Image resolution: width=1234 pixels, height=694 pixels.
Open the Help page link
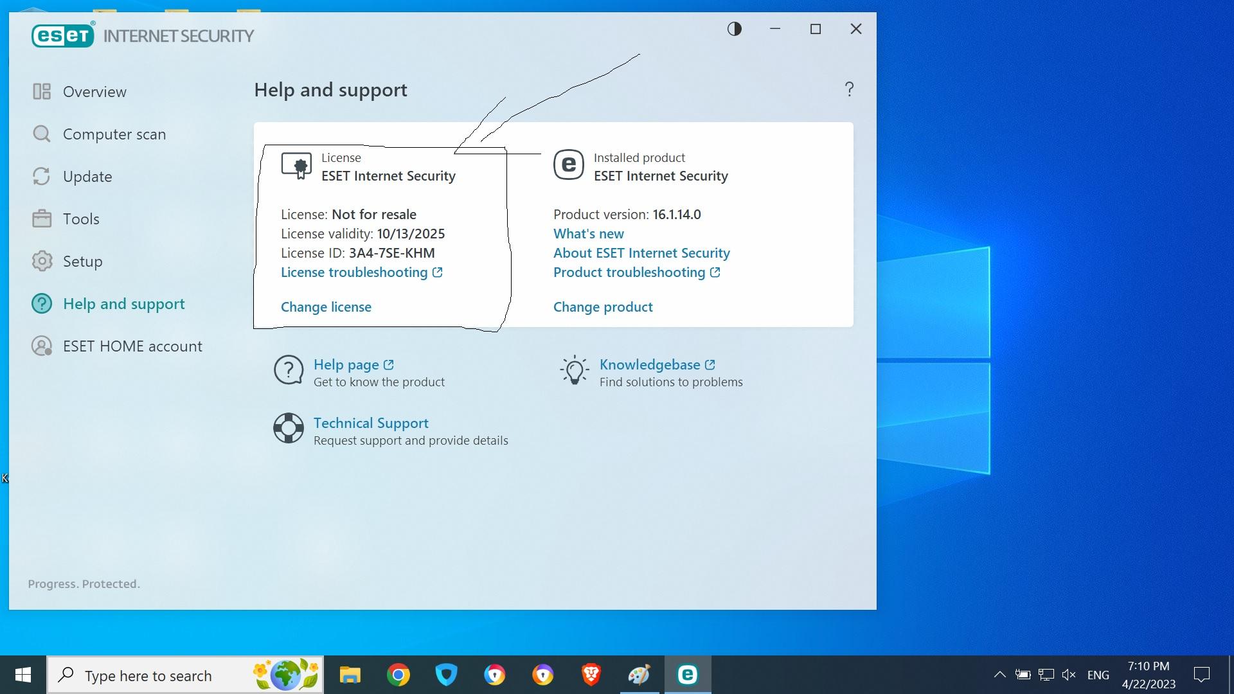[353, 365]
